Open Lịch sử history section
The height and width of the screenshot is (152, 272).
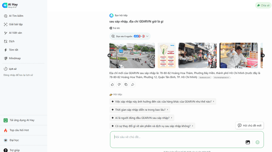tap(13, 69)
